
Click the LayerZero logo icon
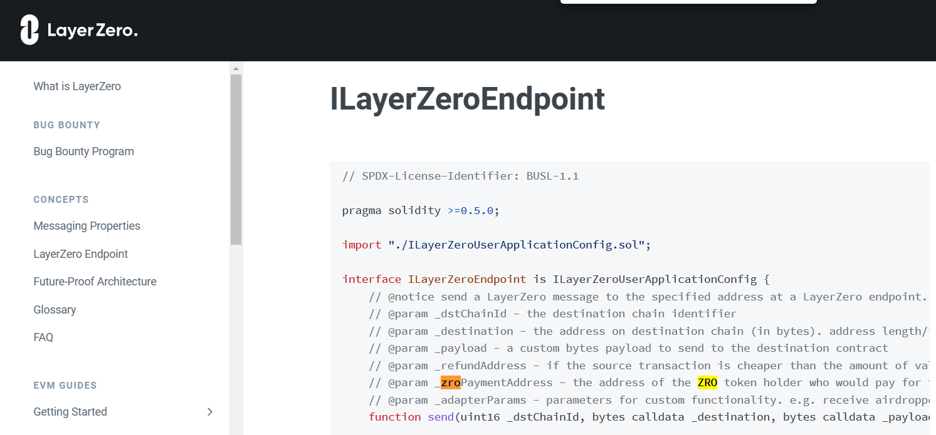tap(29, 30)
